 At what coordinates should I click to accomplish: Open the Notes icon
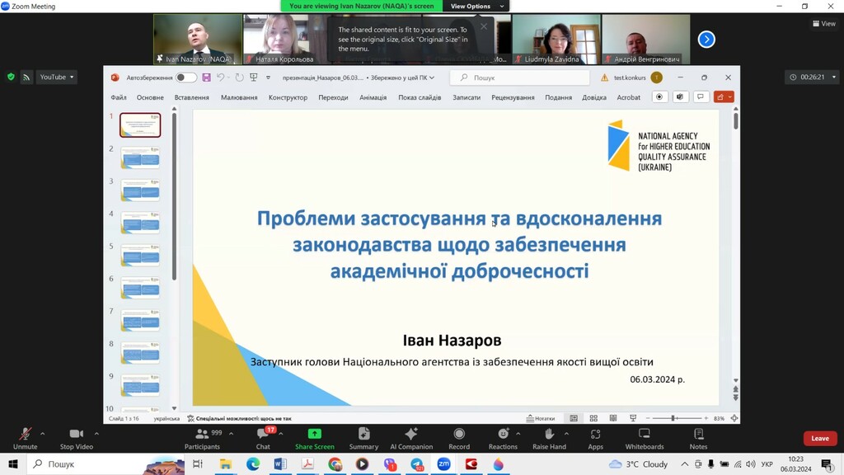point(698,434)
